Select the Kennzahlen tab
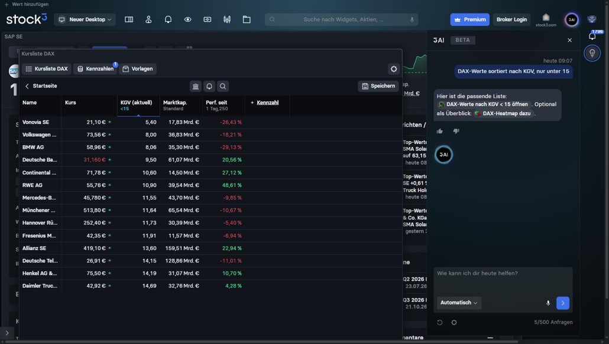This screenshot has width=609, height=344. click(x=96, y=69)
